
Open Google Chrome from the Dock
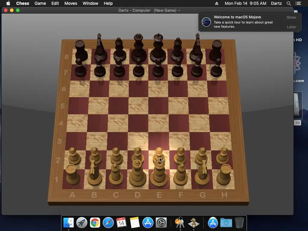95,223
